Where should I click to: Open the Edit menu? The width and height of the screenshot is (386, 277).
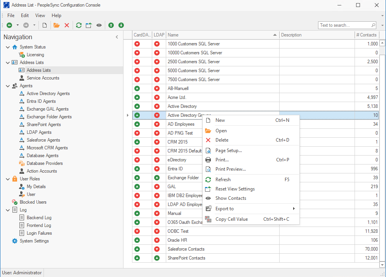25,16
